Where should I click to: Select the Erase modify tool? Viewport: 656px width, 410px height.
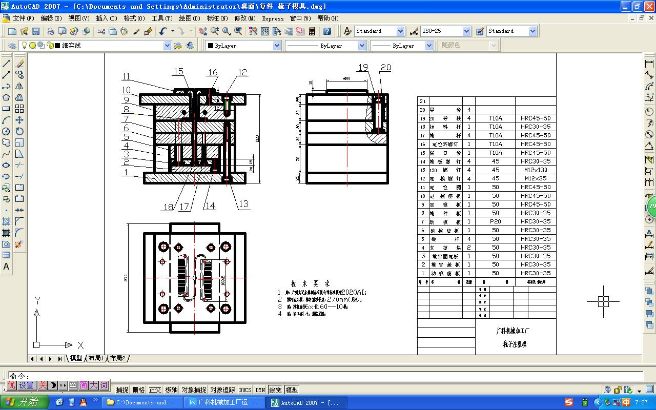[19, 64]
